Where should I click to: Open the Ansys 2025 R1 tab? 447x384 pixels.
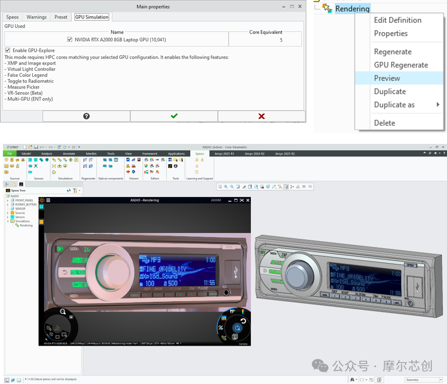point(224,154)
